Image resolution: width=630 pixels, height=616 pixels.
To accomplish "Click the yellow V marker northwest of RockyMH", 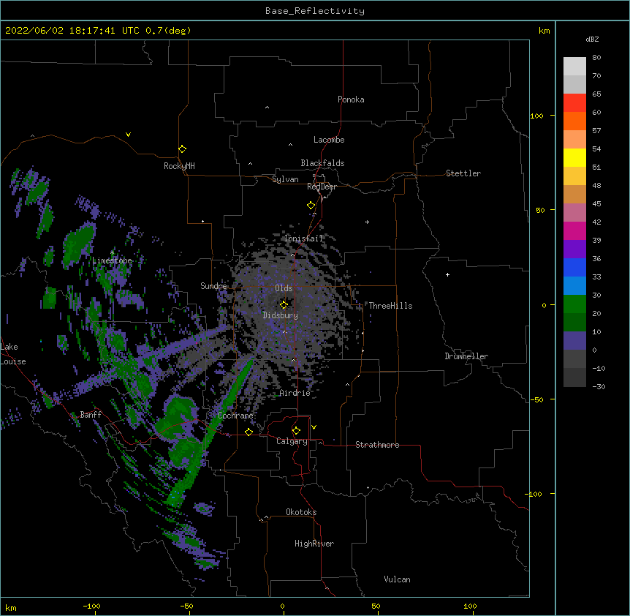I will [128, 135].
